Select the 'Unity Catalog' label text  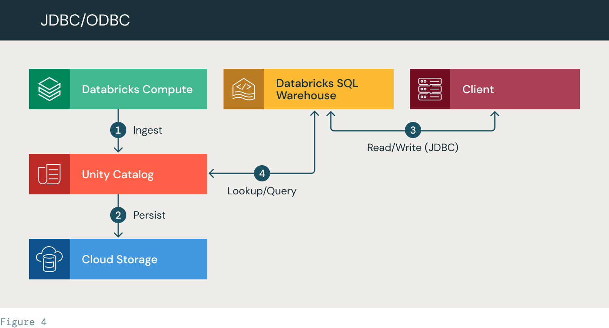(x=118, y=175)
